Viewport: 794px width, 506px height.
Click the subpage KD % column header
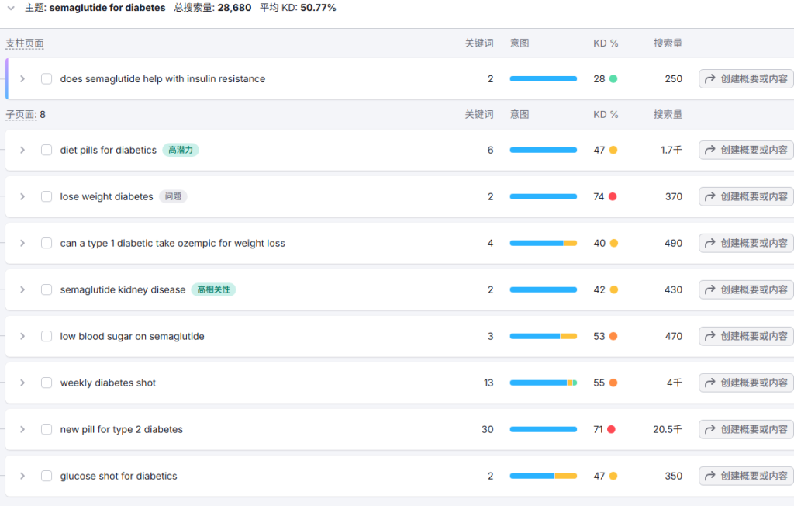tap(606, 115)
